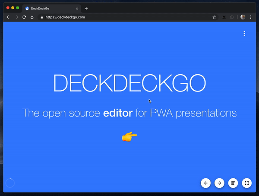Screen dimensions: 259x196
Task: Click the yellow minimize window button
Action: coord(13,8)
